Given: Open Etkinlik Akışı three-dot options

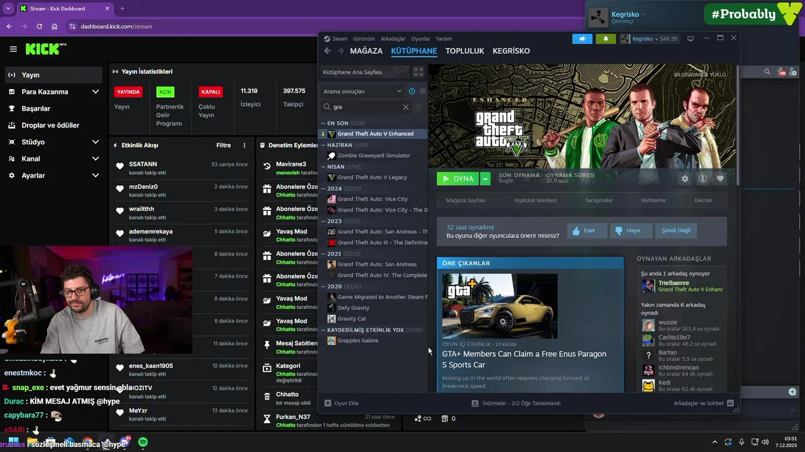Looking at the screenshot, I should [245, 146].
